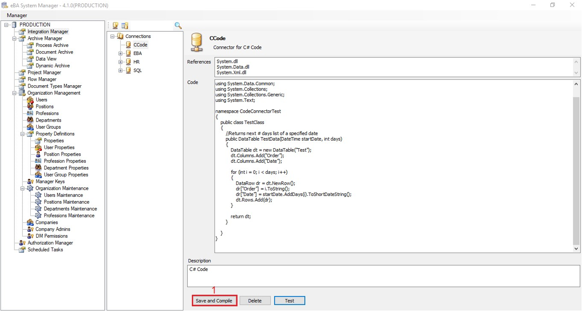Click the first connection toolbar icon
The width and height of the screenshot is (582, 311).
point(115,26)
